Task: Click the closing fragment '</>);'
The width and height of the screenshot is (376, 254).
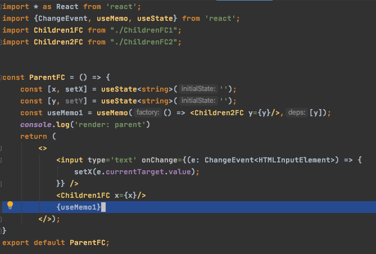Action: [x=49, y=219]
